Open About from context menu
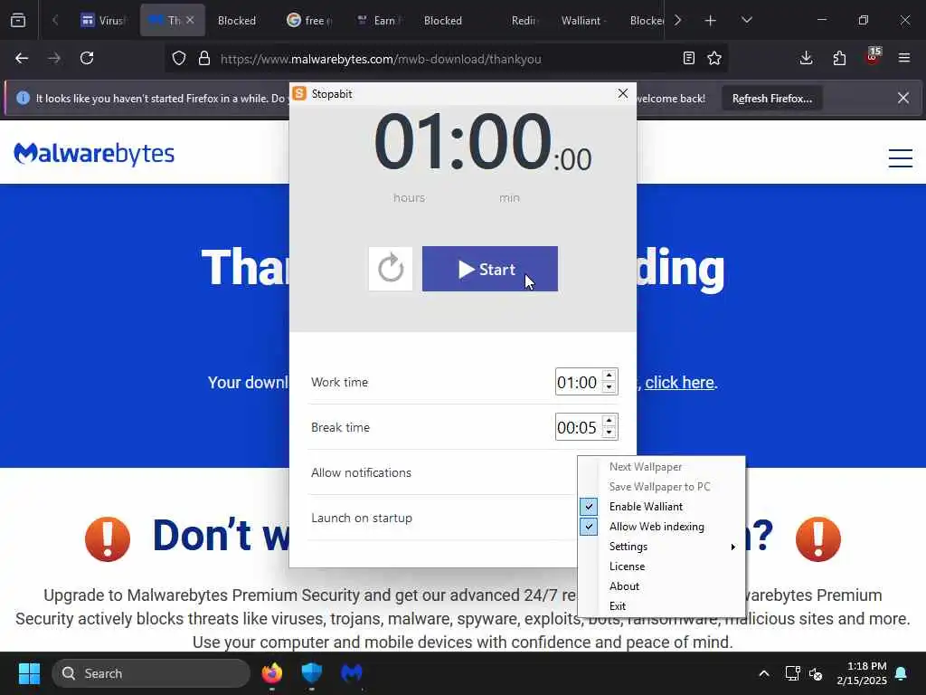This screenshot has width=926, height=695. point(624,586)
